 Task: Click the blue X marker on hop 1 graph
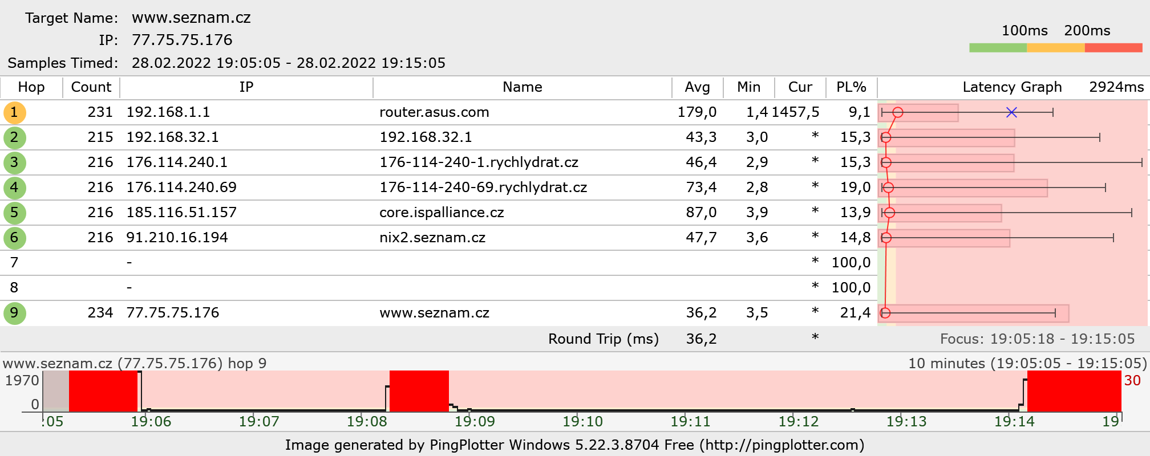(x=1011, y=112)
